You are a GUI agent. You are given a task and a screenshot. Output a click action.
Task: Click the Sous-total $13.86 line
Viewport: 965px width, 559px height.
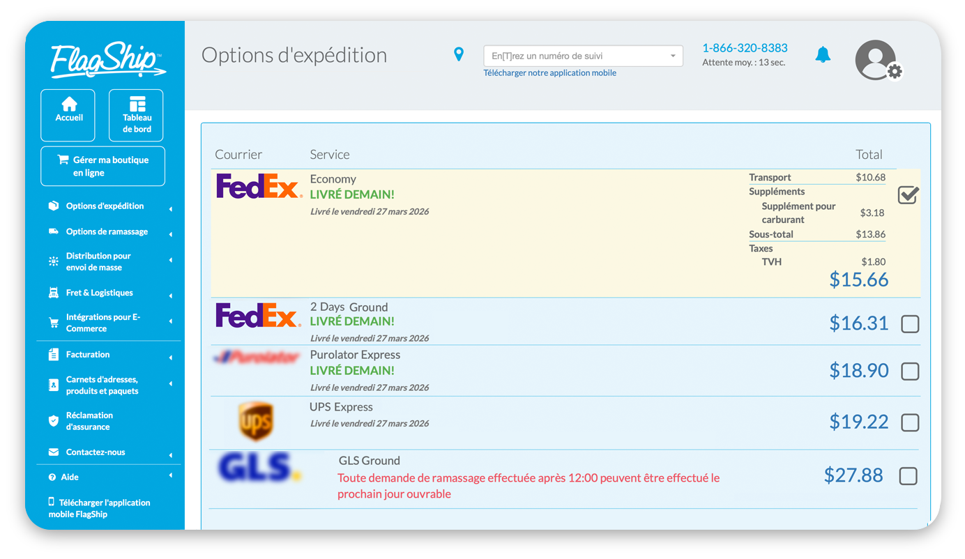point(817,234)
